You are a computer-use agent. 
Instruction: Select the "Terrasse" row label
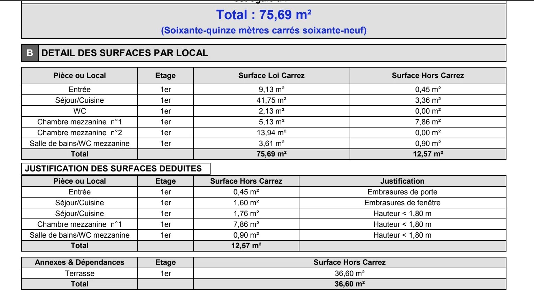pos(79,274)
